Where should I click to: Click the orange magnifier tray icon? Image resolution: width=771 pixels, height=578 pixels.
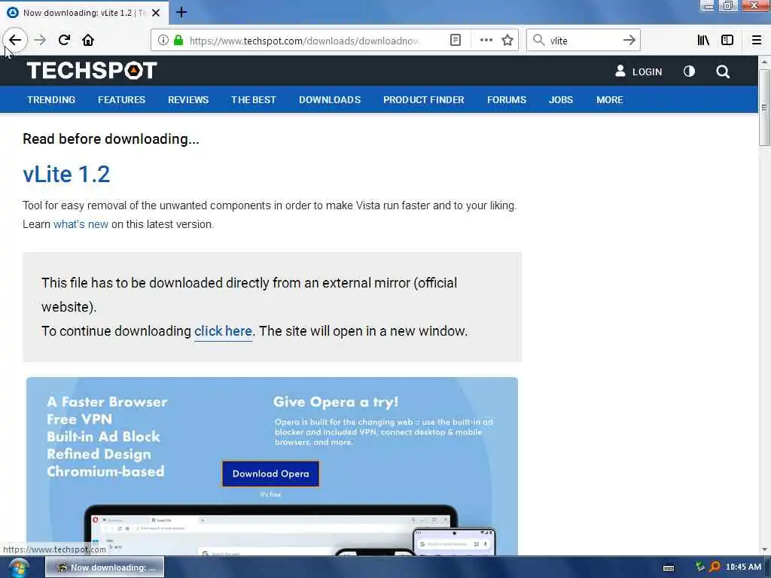pyautogui.click(x=715, y=567)
